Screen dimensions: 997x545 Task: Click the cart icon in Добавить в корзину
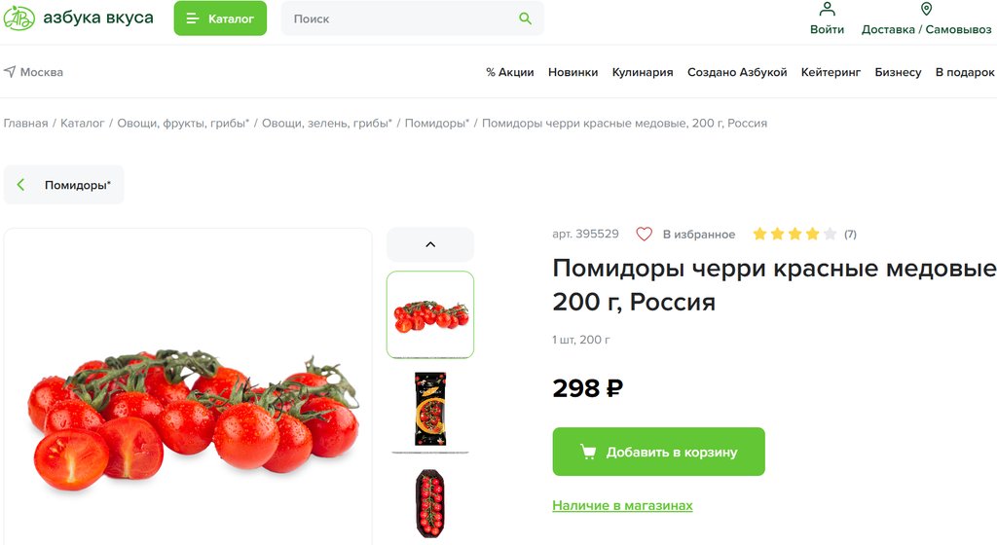pos(588,452)
